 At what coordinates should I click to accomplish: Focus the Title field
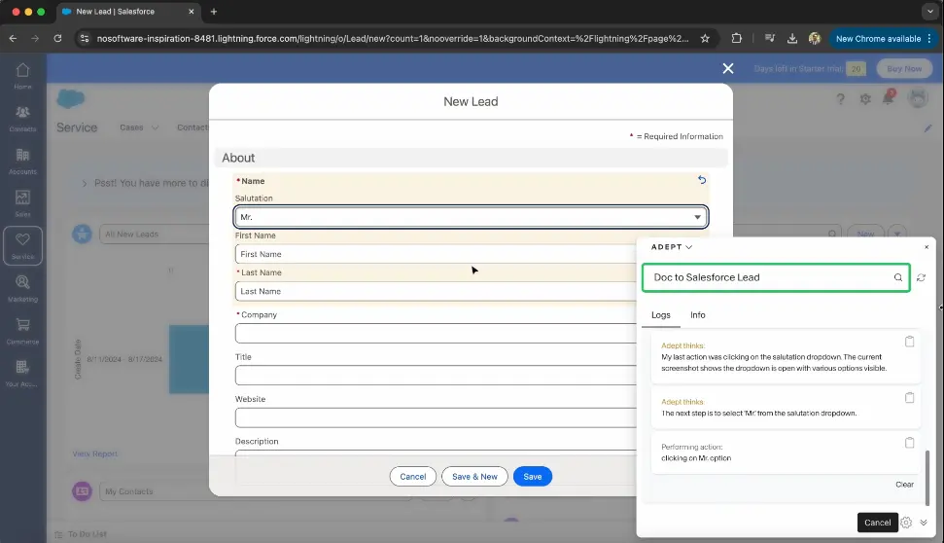[x=436, y=376]
